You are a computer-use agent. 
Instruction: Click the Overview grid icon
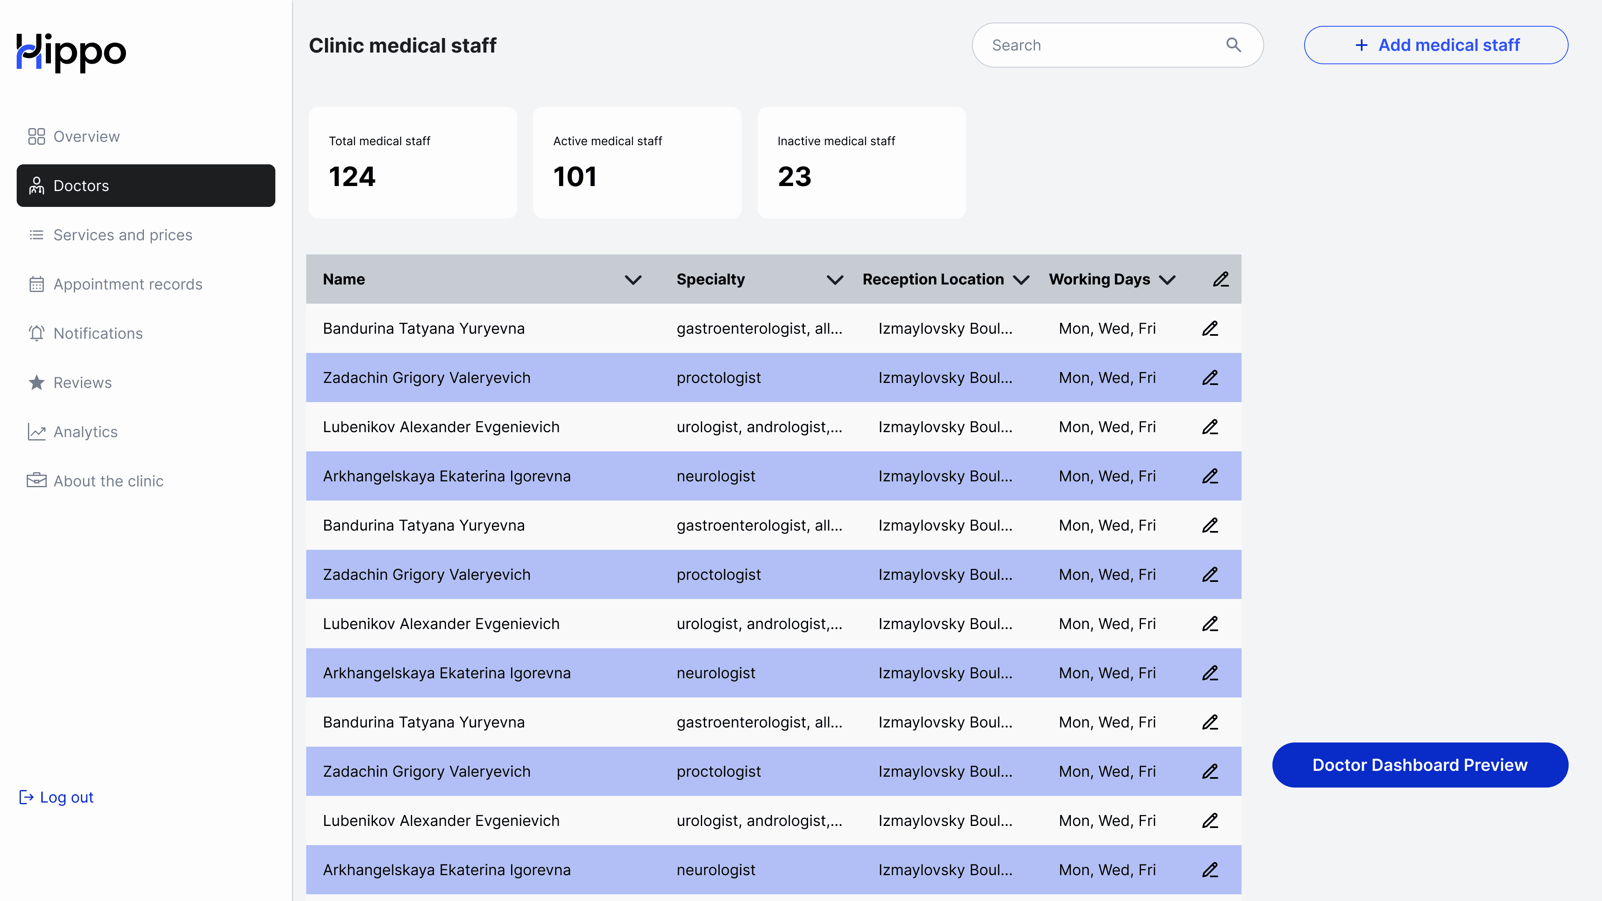36,136
